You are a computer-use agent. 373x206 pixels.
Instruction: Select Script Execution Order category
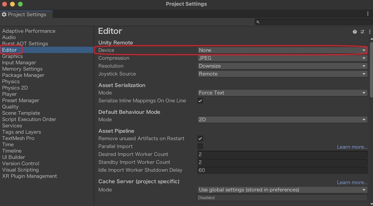tap(29, 119)
